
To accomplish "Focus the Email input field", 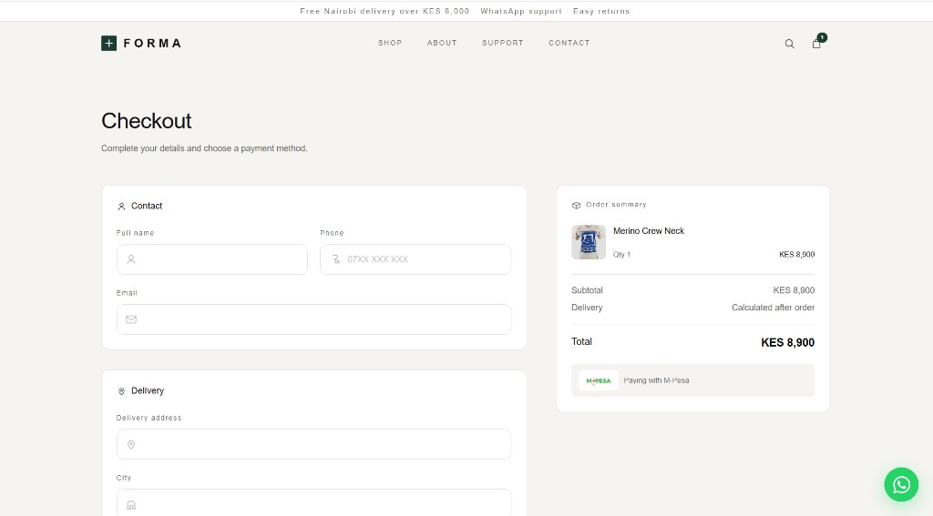I will pyautogui.click(x=314, y=319).
